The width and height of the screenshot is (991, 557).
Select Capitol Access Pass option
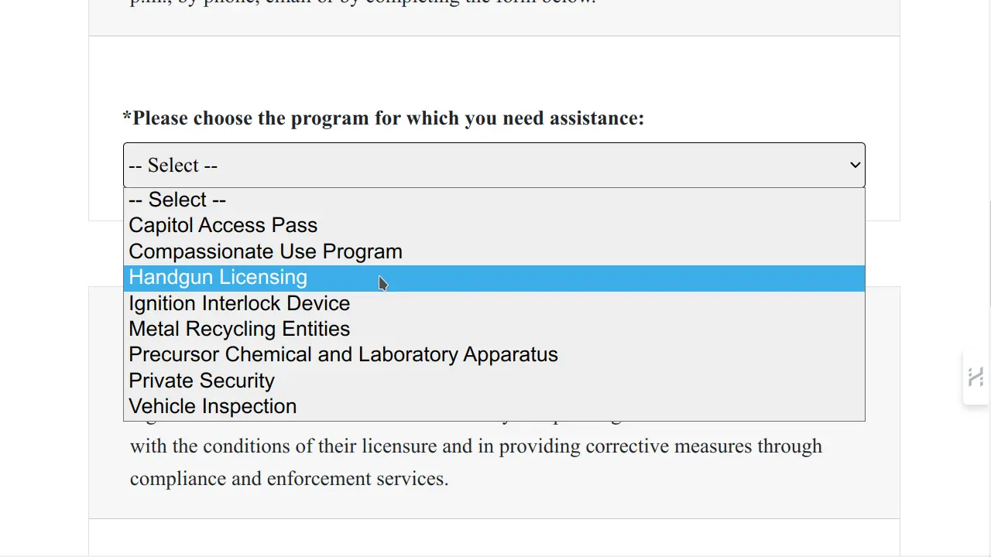223,225
